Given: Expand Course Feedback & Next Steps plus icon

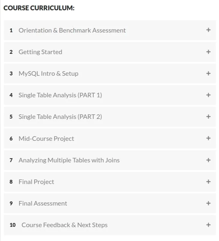Looking at the screenshot, I should (x=208, y=225).
